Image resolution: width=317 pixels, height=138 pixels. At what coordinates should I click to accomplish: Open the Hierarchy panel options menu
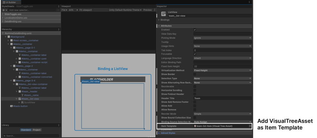click(59, 29)
